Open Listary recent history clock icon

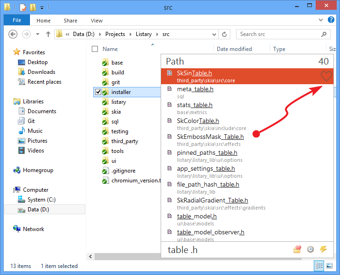tap(310, 249)
